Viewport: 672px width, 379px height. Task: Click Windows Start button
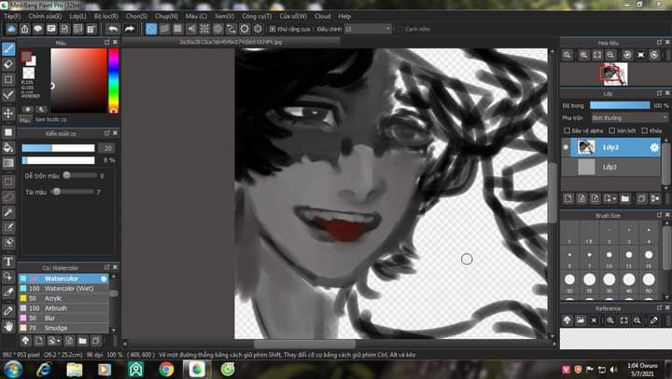pos(13,369)
